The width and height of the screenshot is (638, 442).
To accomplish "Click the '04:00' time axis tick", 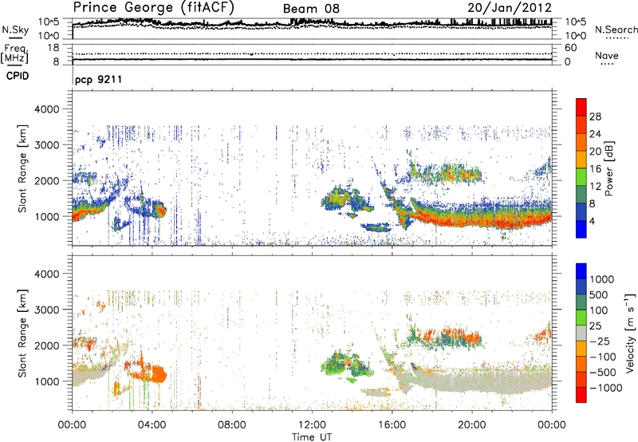I will [x=152, y=425].
